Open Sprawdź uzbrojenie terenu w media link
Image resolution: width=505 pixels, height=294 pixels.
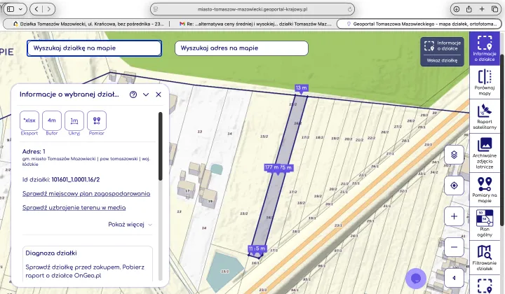tap(74, 208)
